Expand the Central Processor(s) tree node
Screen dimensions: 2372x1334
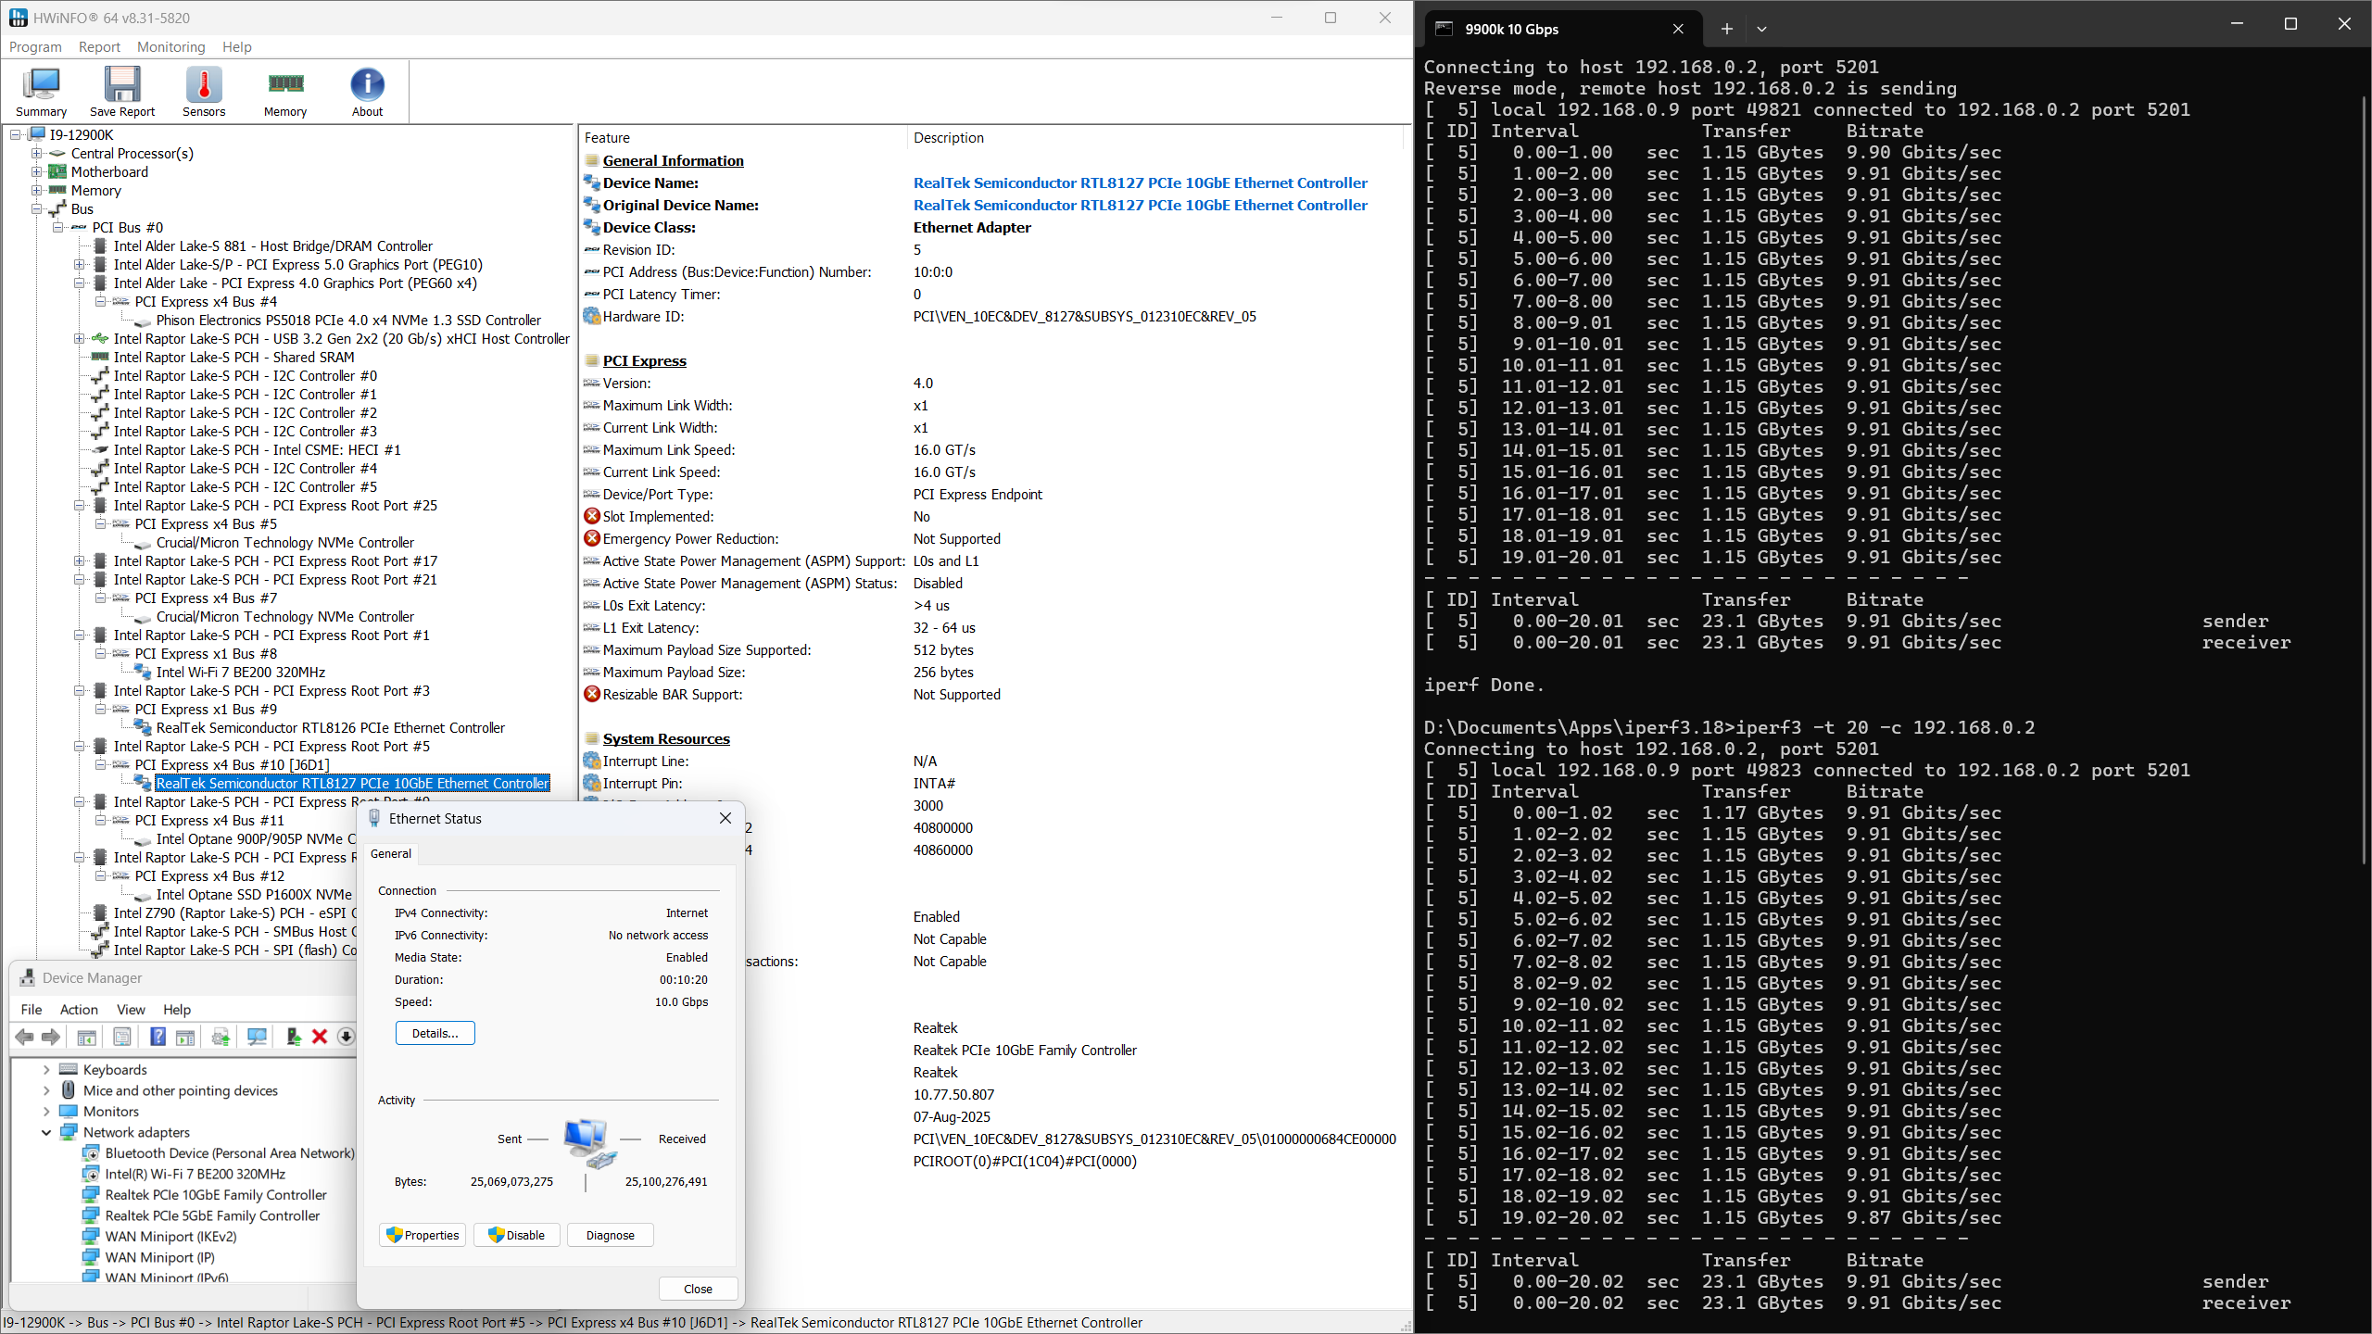click(37, 154)
